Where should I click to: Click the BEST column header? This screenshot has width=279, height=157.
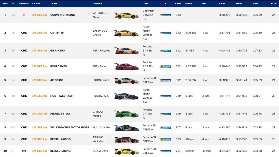pos(239,4)
